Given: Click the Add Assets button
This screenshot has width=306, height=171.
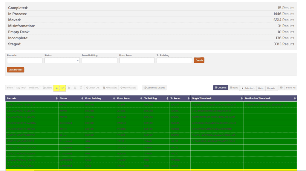Looking at the screenshot, I should pos(110,88).
